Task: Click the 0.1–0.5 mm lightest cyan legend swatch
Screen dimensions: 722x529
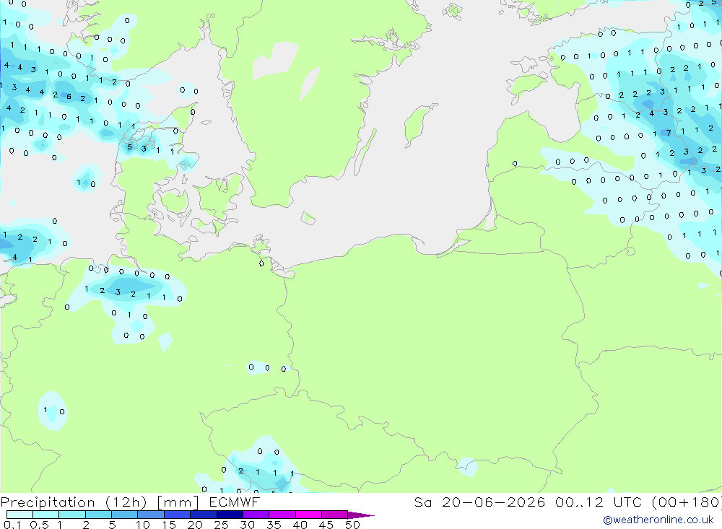Action: point(19,515)
